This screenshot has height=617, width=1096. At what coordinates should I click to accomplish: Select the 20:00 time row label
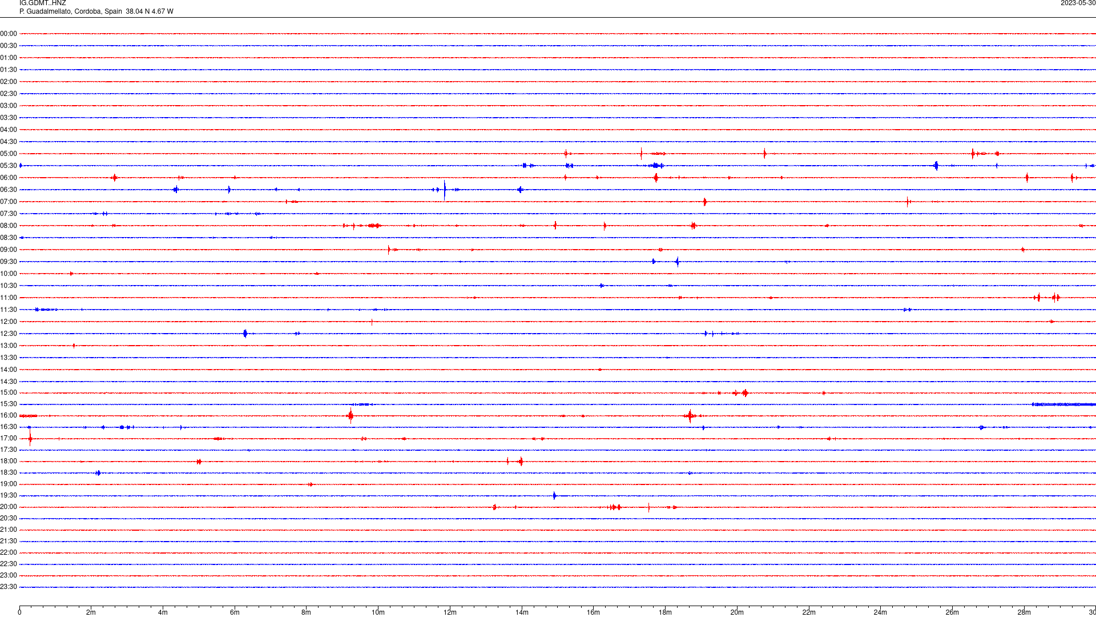9,507
